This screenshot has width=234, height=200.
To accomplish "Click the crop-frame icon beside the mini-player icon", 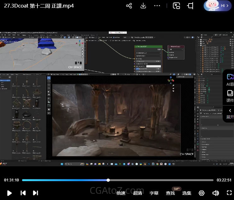I will pos(190,6).
